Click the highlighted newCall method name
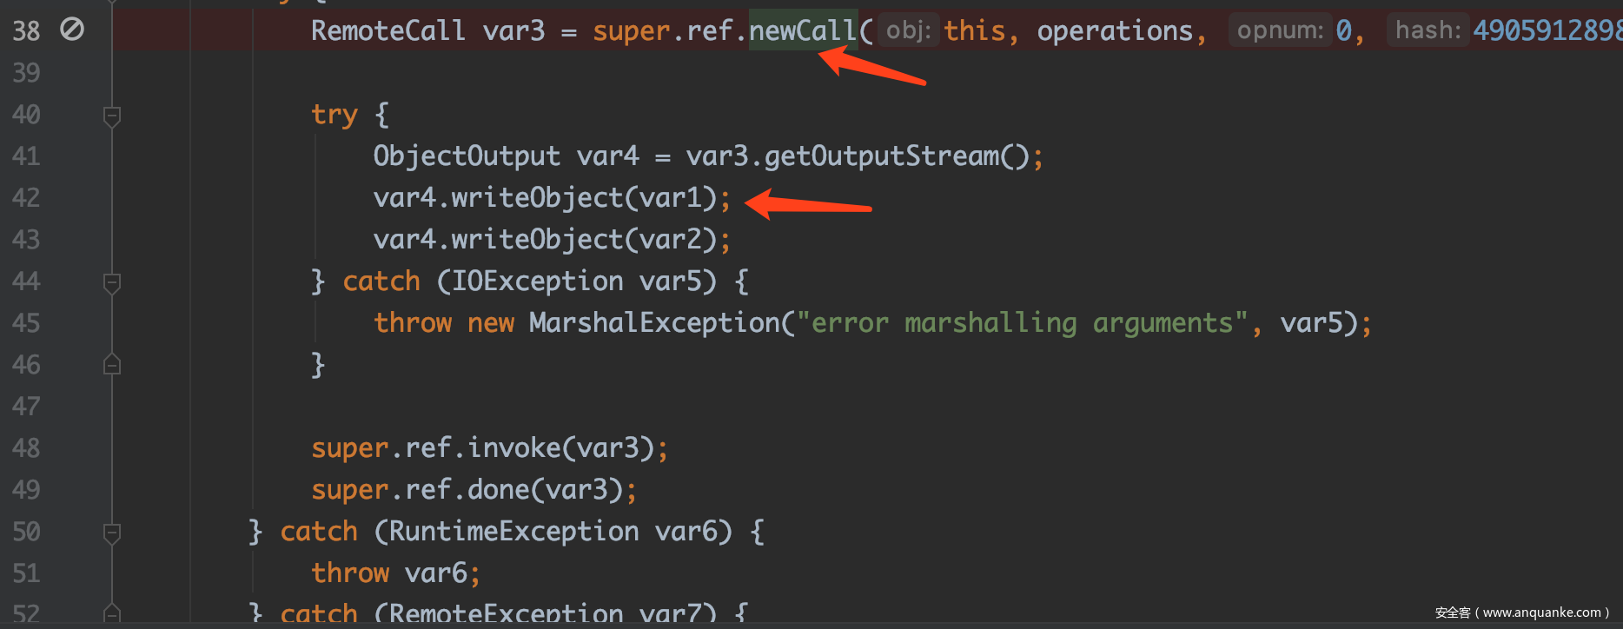Viewport: 1623px width, 629px height. click(802, 31)
